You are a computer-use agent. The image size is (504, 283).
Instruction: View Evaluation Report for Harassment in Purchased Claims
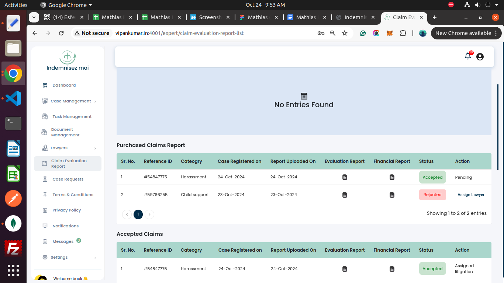pyautogui.click(x=345, y=177)
